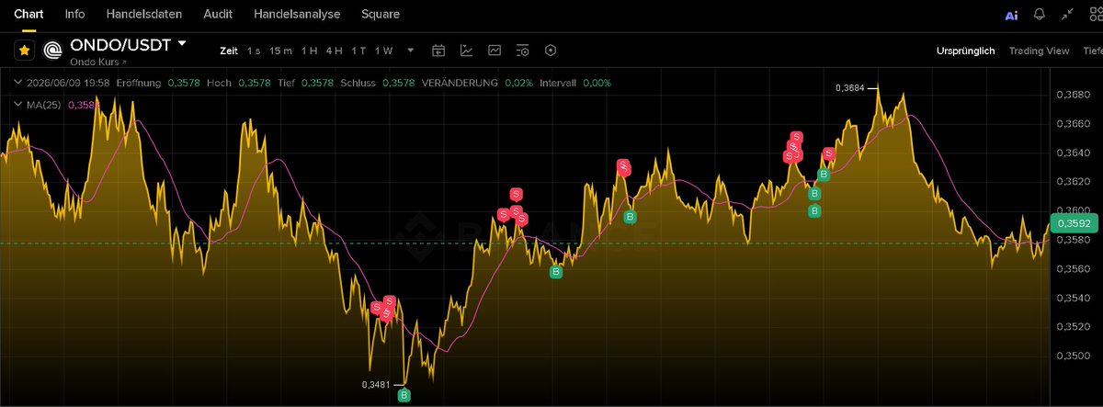Viewport: 1103px width, 407px height.
Task: Click the hexagon icon in chart toolbar
Action: [551, 51]
